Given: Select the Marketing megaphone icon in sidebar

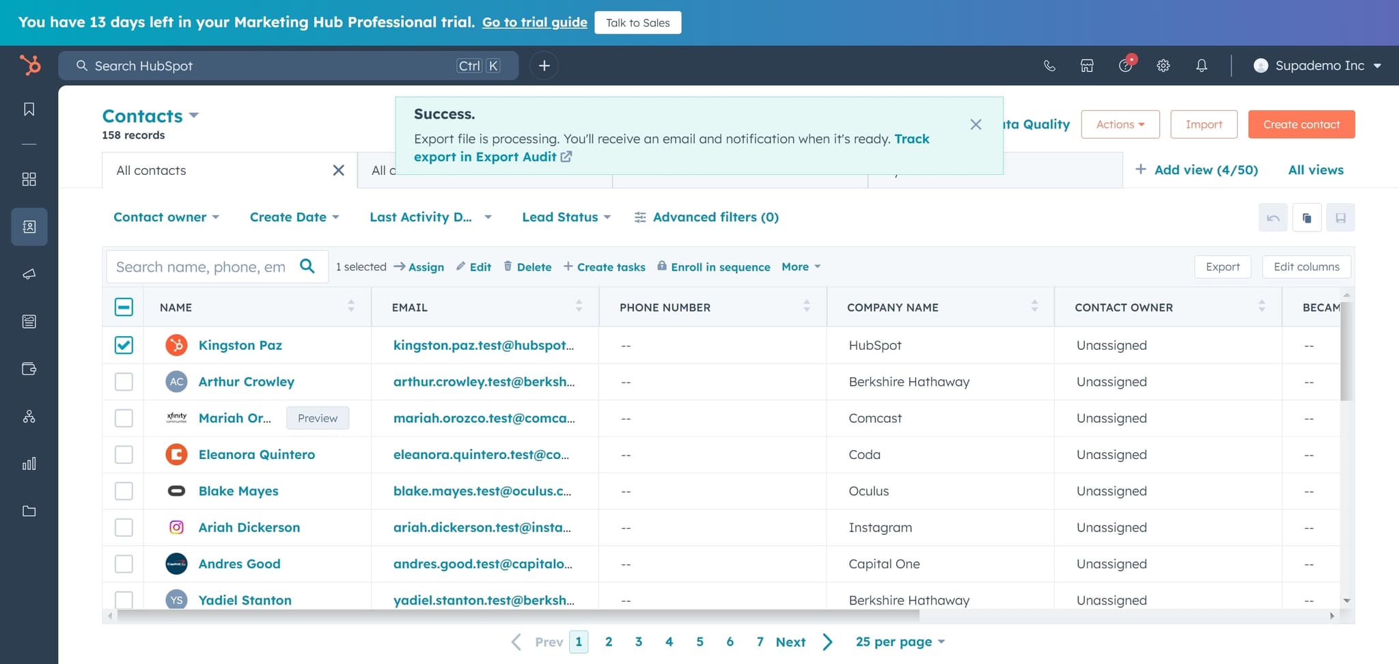Looking at the screenshot, I should 28,275.
